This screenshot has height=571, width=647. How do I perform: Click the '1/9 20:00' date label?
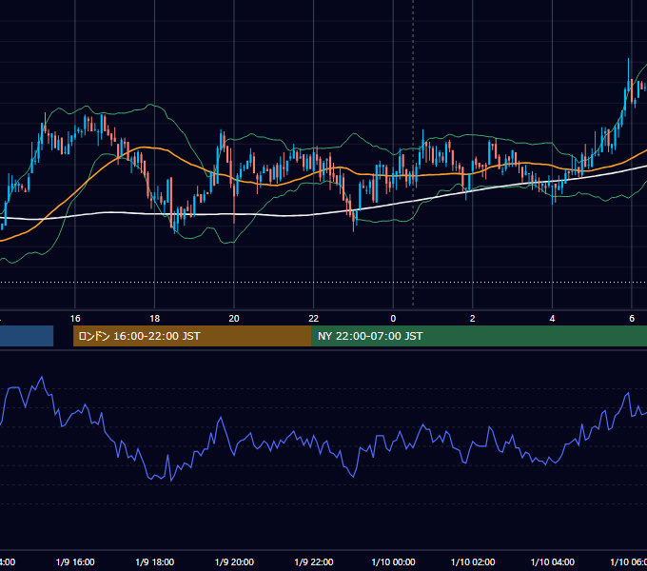click(x=234, y=561)
